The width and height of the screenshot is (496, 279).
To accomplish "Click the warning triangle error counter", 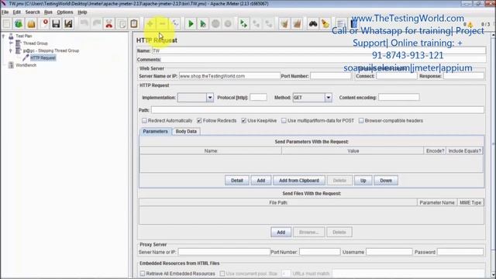I will [x=470, y=24].
